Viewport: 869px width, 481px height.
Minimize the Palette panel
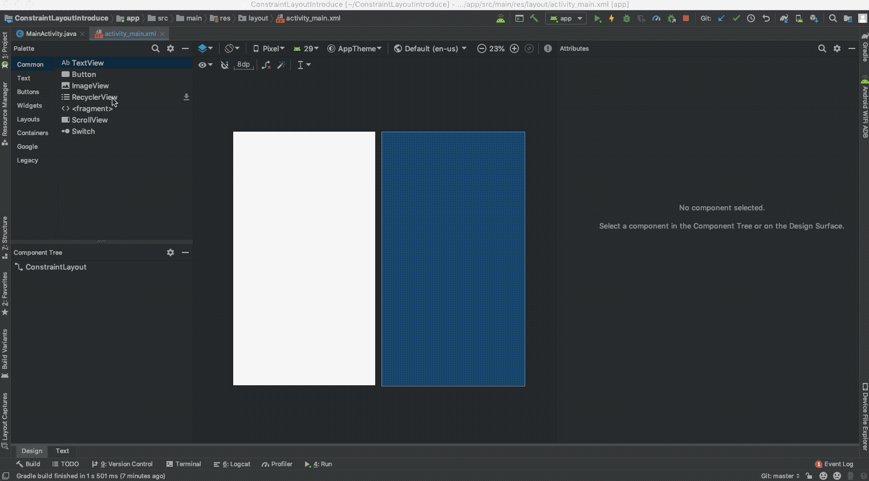pyautogui.click(x=185, y=48)
